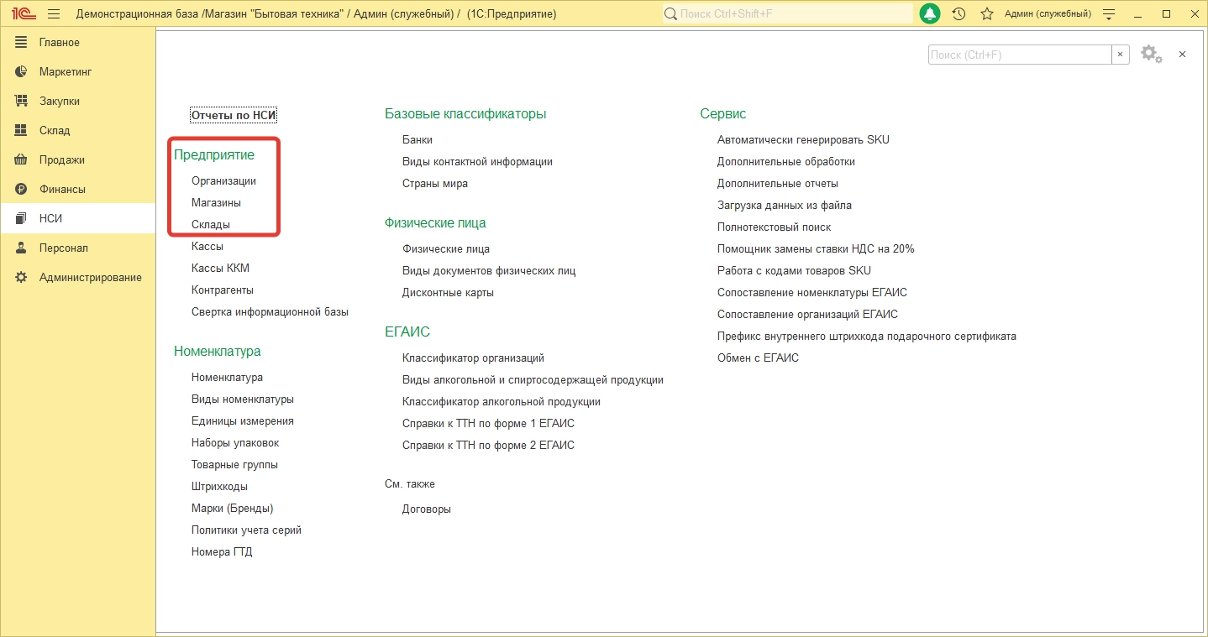Screen dimensions: 1208x637
Task: Open Политики учета серий
Action: click(246, 530)
